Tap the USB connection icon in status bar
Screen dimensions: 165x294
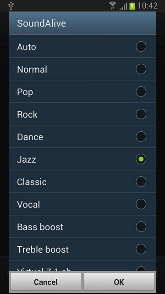(11, 6)
